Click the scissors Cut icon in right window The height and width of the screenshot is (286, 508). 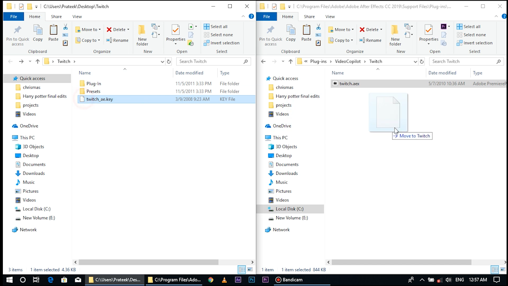click(x=318, y=27)
